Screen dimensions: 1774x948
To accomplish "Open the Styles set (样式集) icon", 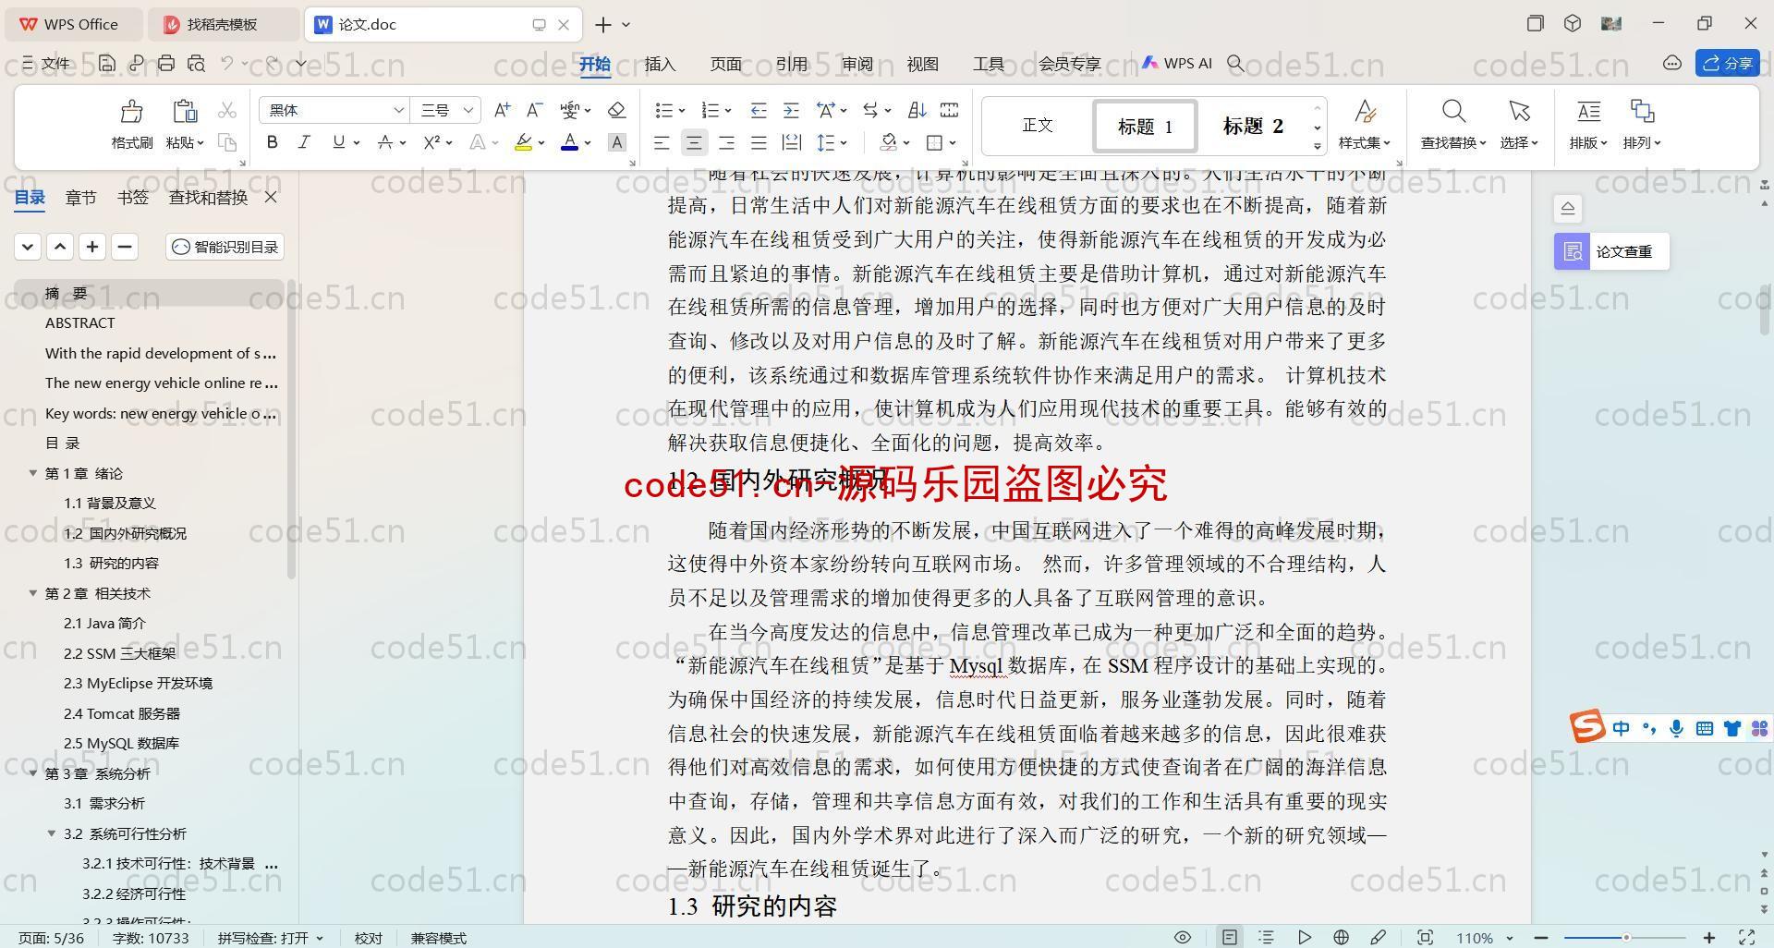I will (1365, 112).
